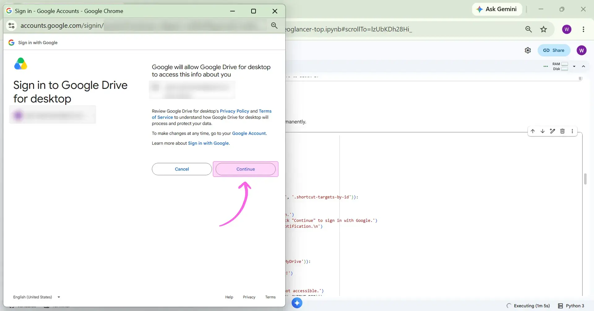Open the Colab account W avatar
594x311 pixels.
tap(582, 50)
